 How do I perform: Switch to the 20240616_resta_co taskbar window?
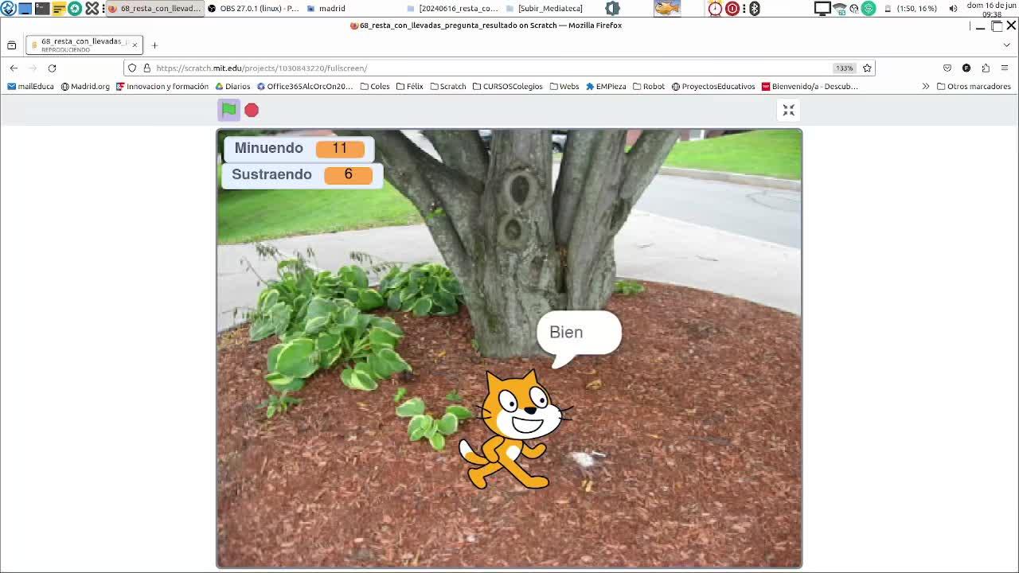[452, 9]
